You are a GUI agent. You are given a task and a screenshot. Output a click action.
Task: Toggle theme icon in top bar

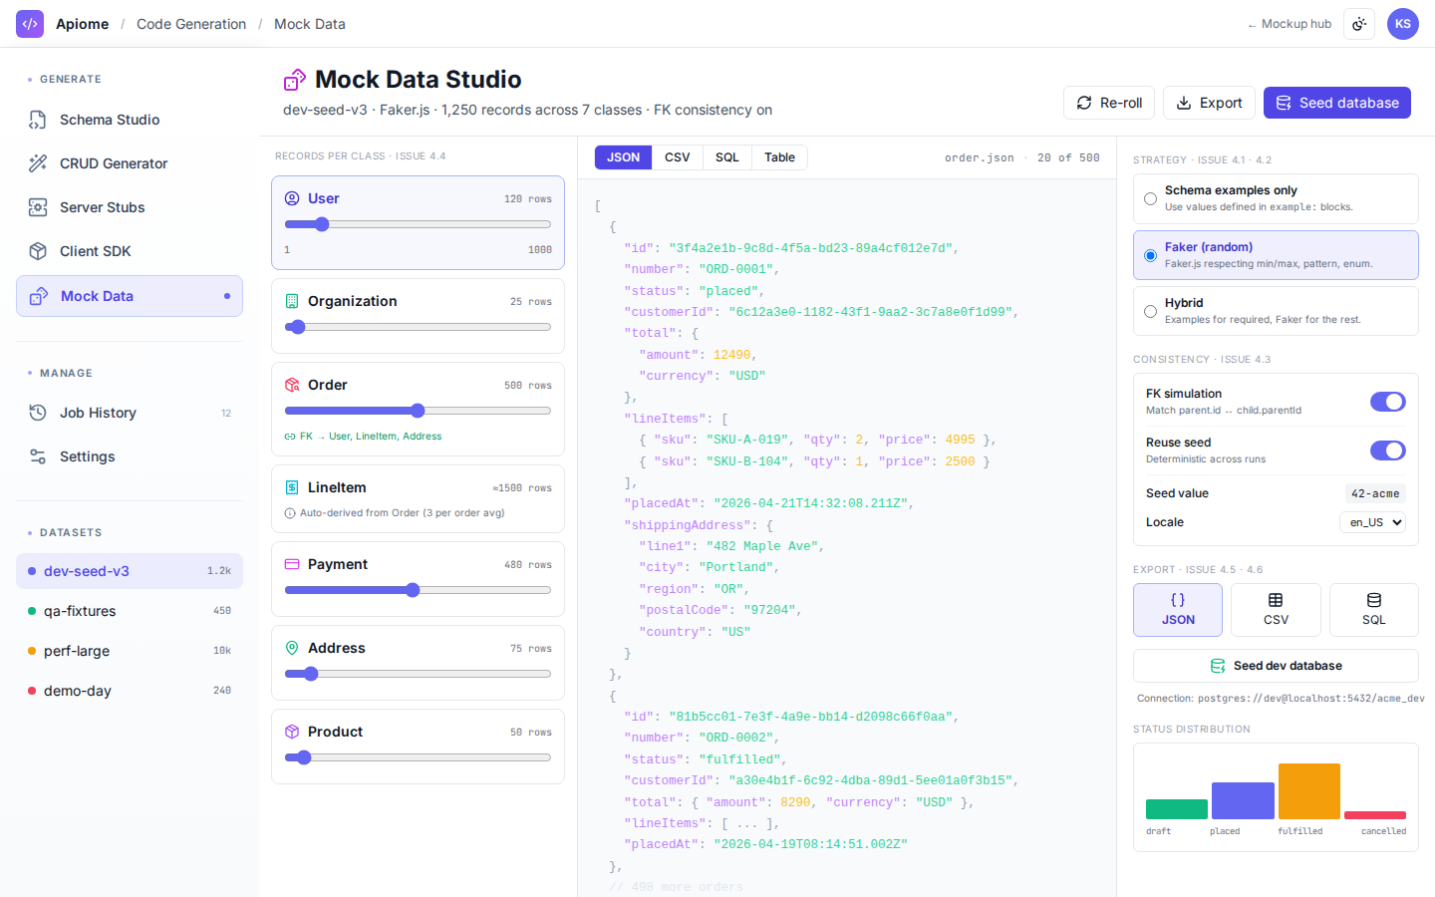coord(1359,24)
